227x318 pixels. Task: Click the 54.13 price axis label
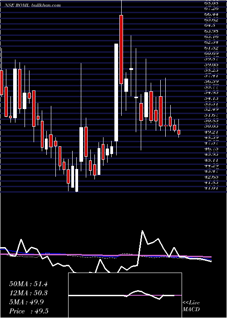[x=212, y=99]
